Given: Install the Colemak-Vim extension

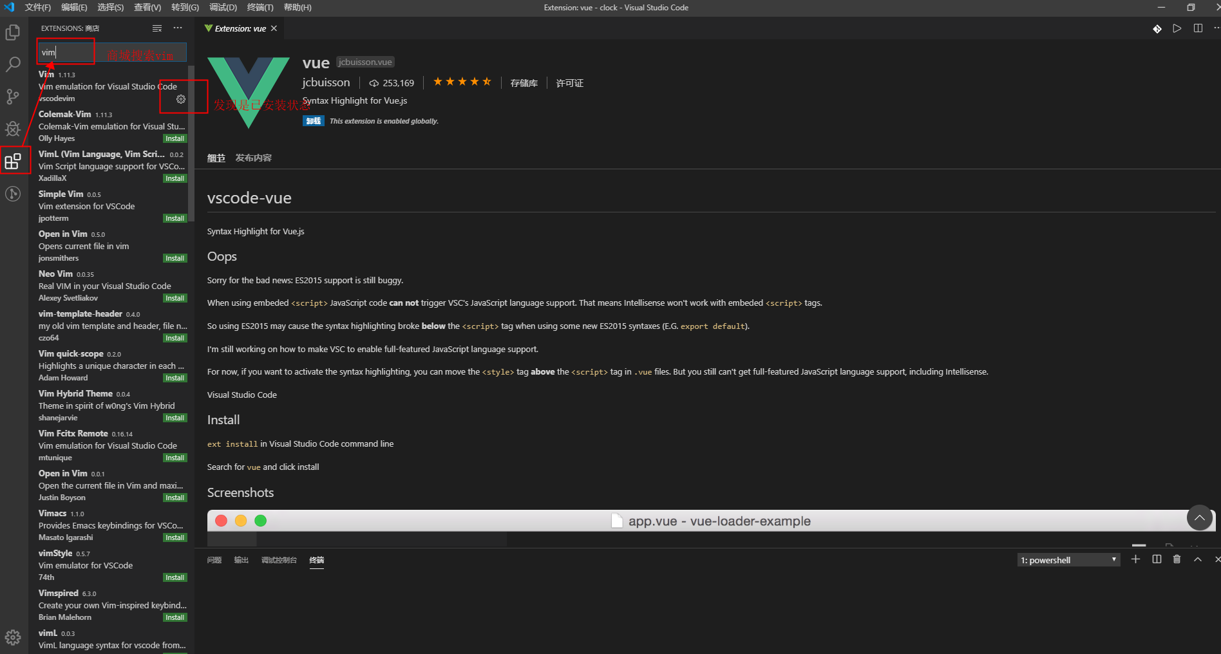Looking at the screenshot, I should click(175, 138).
